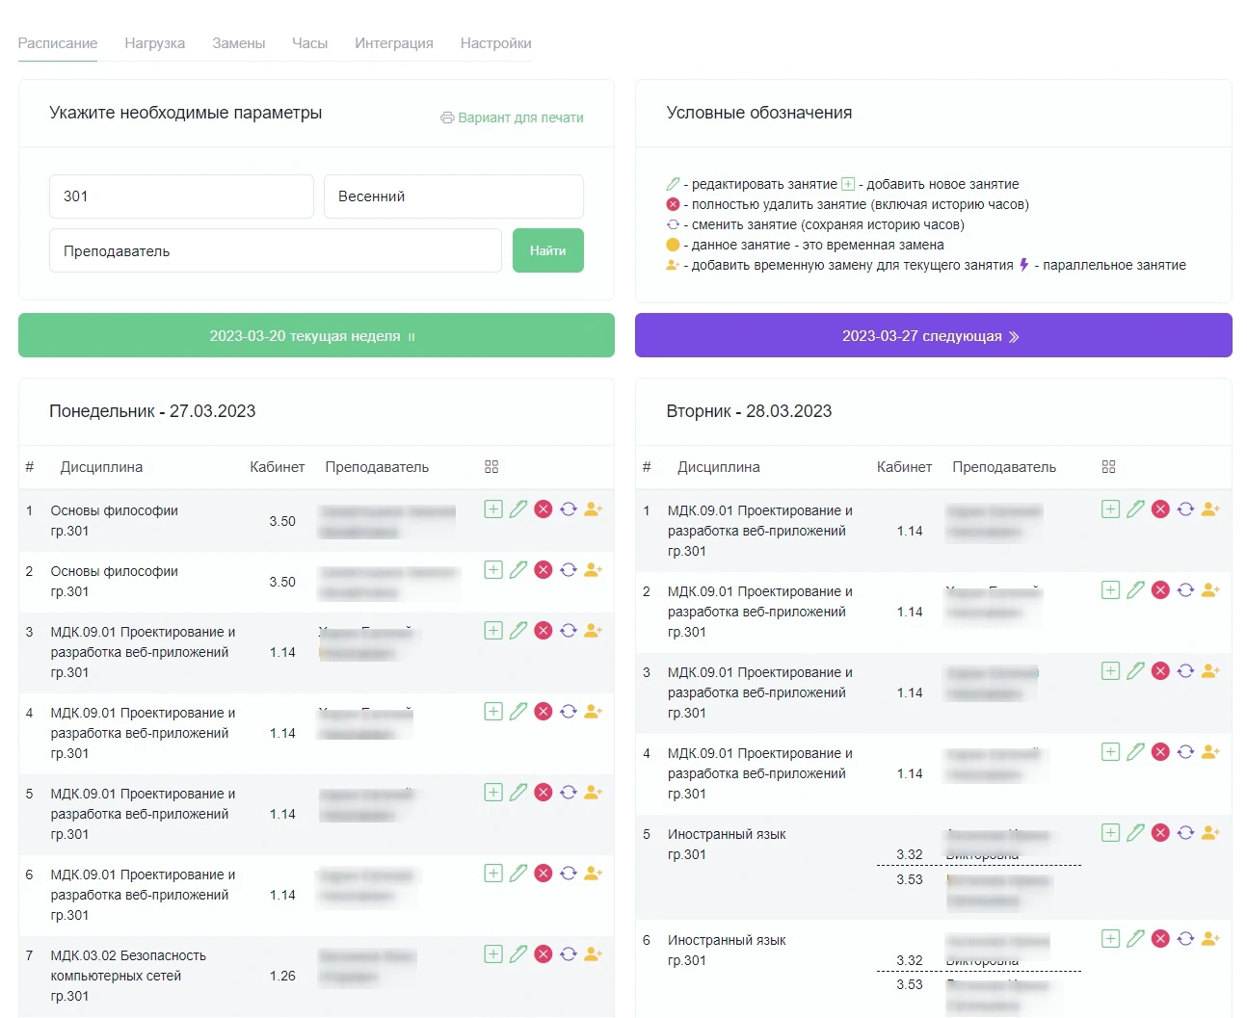The width and height of the screenshot is (1247, 1018).
Task: Open the Настройки tab
Action: 496,43
